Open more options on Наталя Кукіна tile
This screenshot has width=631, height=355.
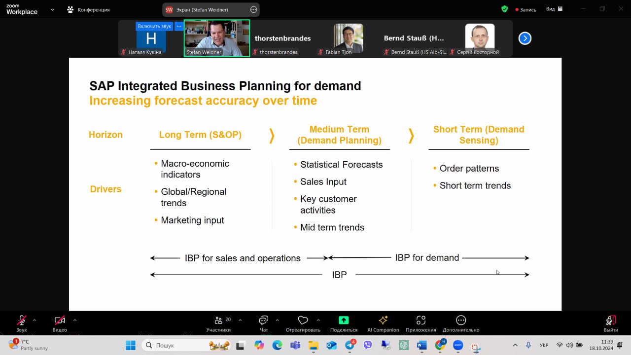(179, 26)
